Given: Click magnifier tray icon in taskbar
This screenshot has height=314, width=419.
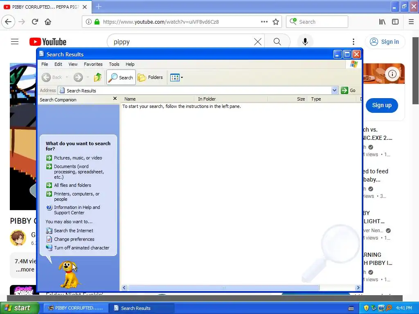Looking at the screenshot, I should (x=389, y=308).
